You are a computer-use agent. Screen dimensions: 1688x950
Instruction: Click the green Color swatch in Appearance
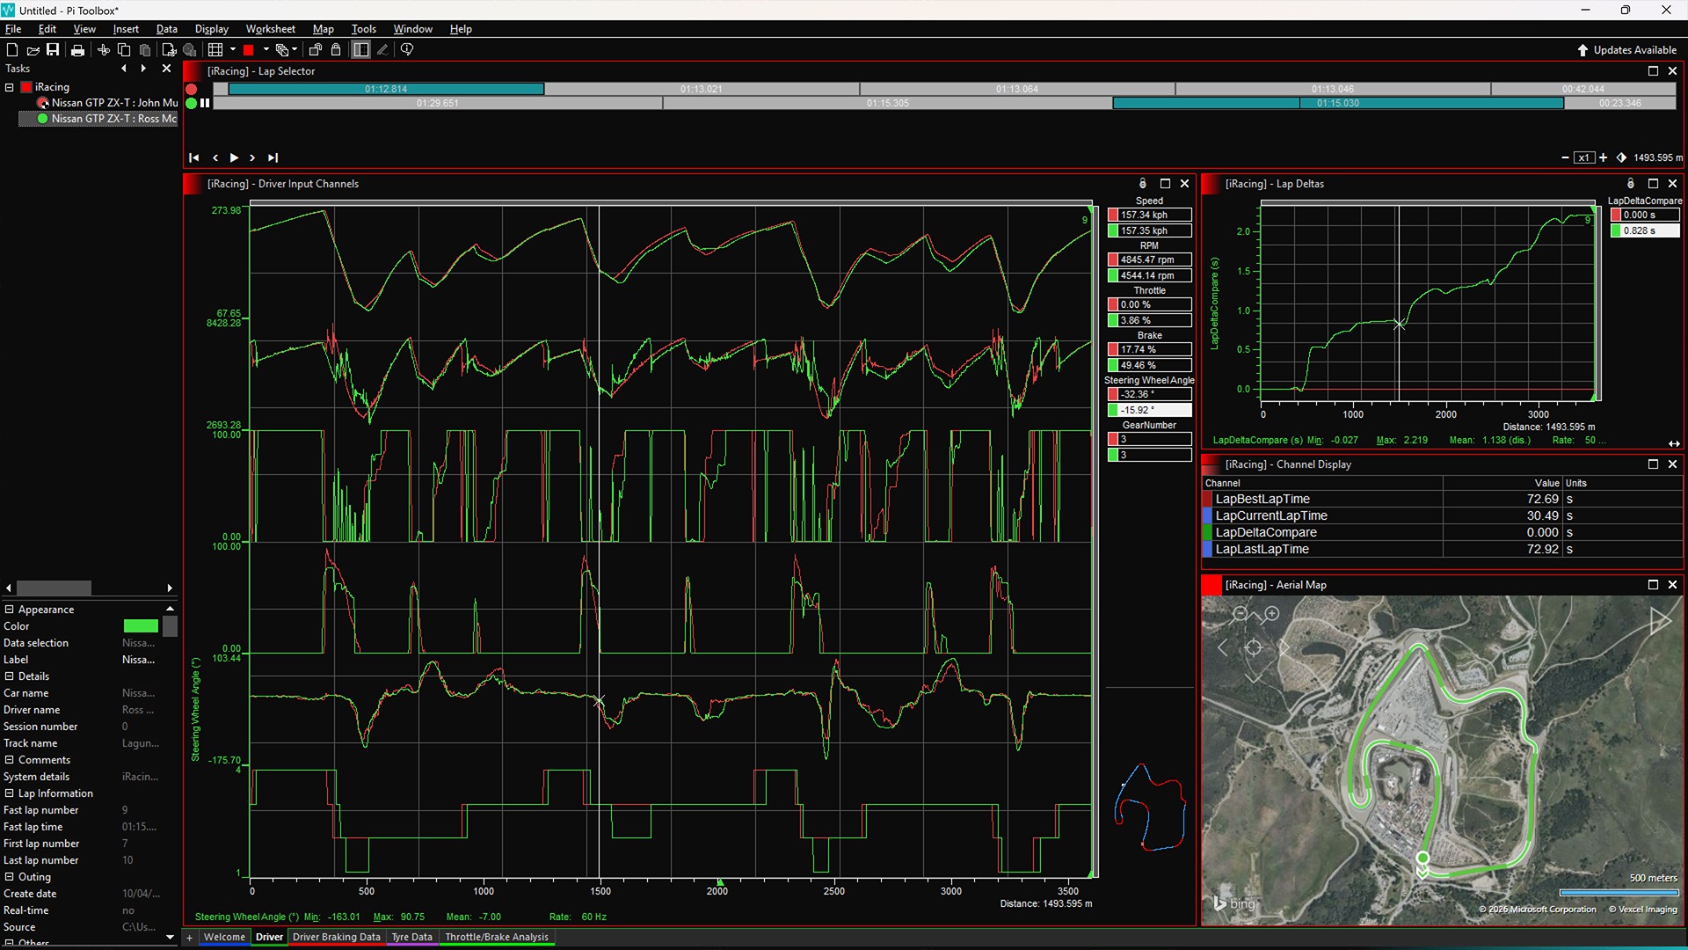tap(141, 625)
